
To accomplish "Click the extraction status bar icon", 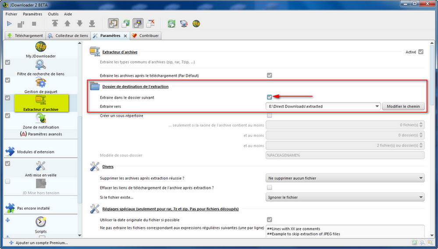I will pos(430,243).
